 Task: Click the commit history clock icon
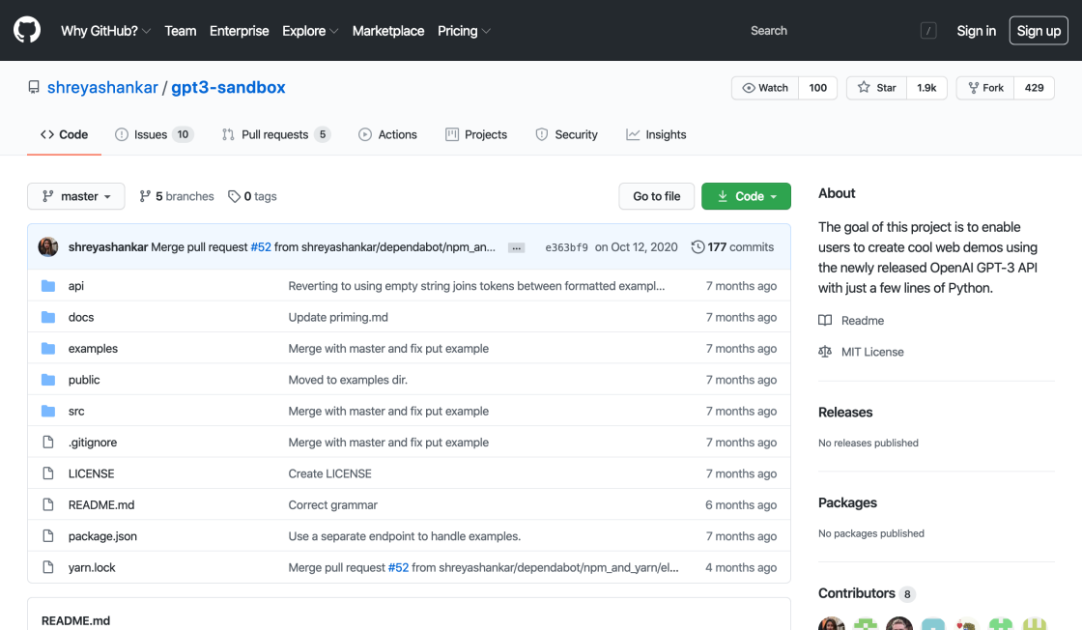pyautogui.click(x=698, y=247)
